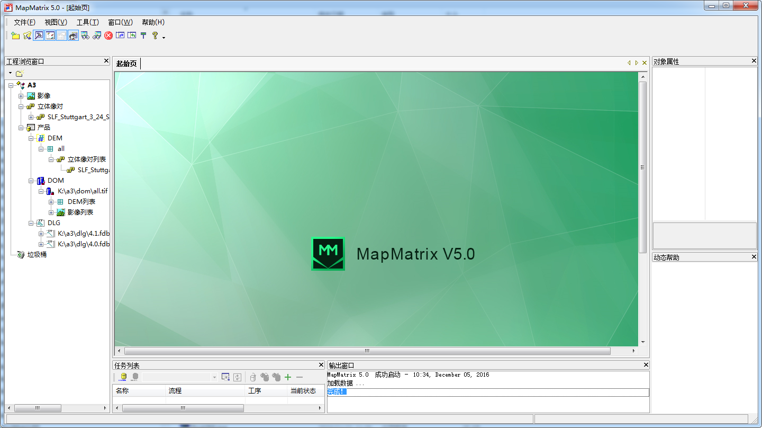Toggle the hammer-and-picture toolbar button

pos(39,35)
